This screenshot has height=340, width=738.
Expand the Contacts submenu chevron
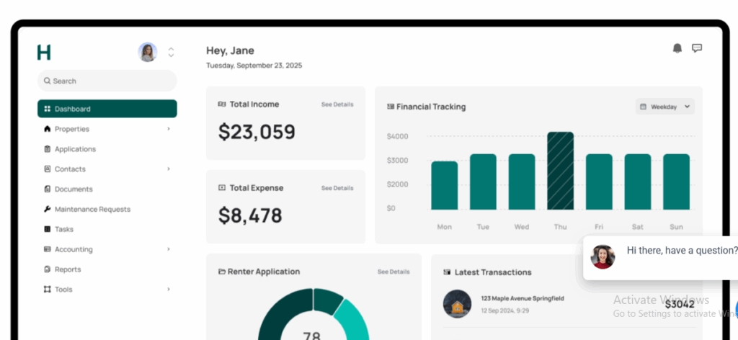pyautogui.click(x=169, y=169)
